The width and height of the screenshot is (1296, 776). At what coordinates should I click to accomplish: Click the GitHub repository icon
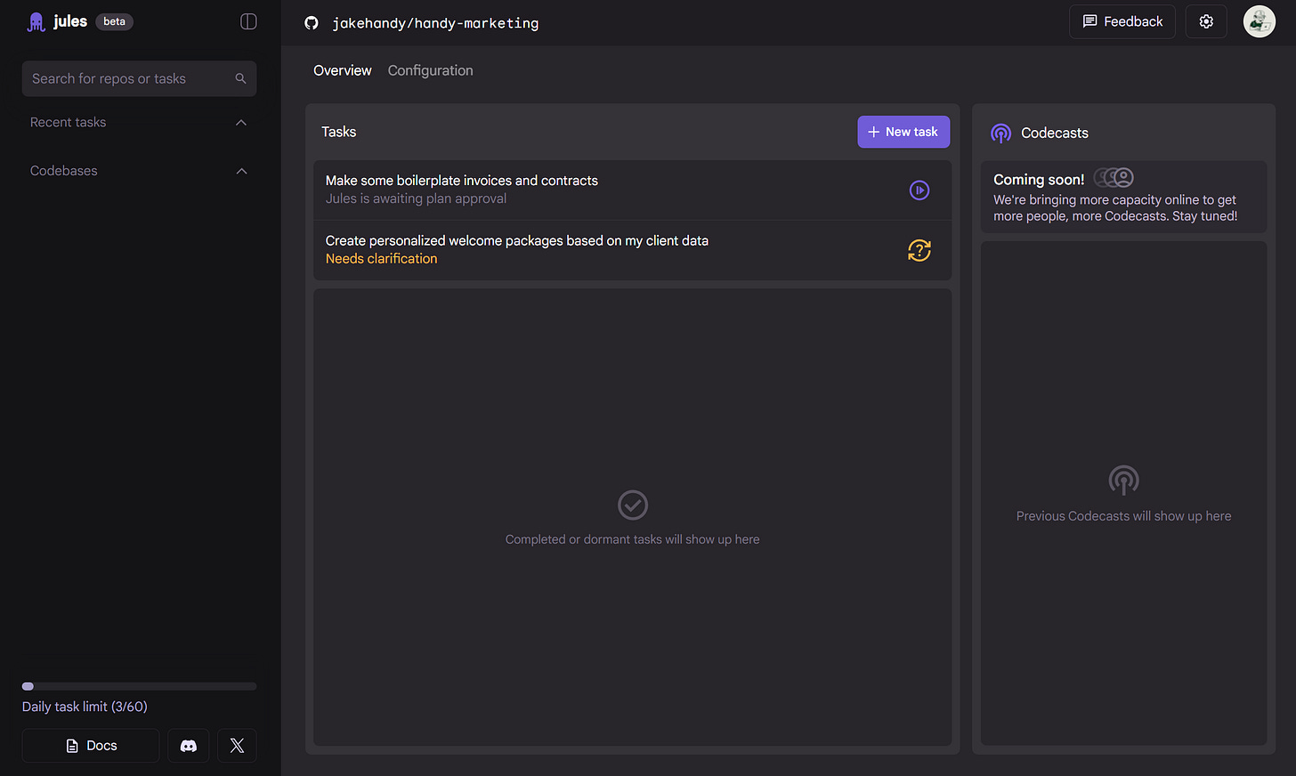pyautogui.click(x=312, y=23)
